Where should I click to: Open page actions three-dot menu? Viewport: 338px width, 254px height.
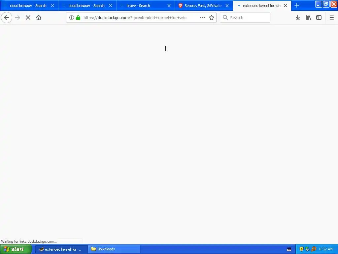[x=202, y=18]
